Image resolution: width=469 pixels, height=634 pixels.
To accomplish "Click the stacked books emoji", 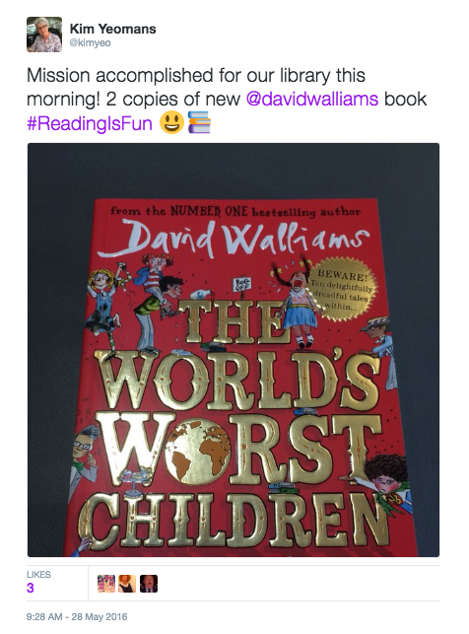I will point(200,122).
